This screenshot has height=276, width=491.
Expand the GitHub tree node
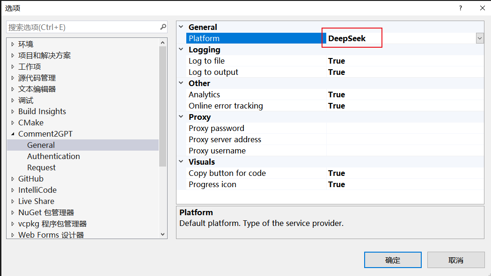(13, 179)
